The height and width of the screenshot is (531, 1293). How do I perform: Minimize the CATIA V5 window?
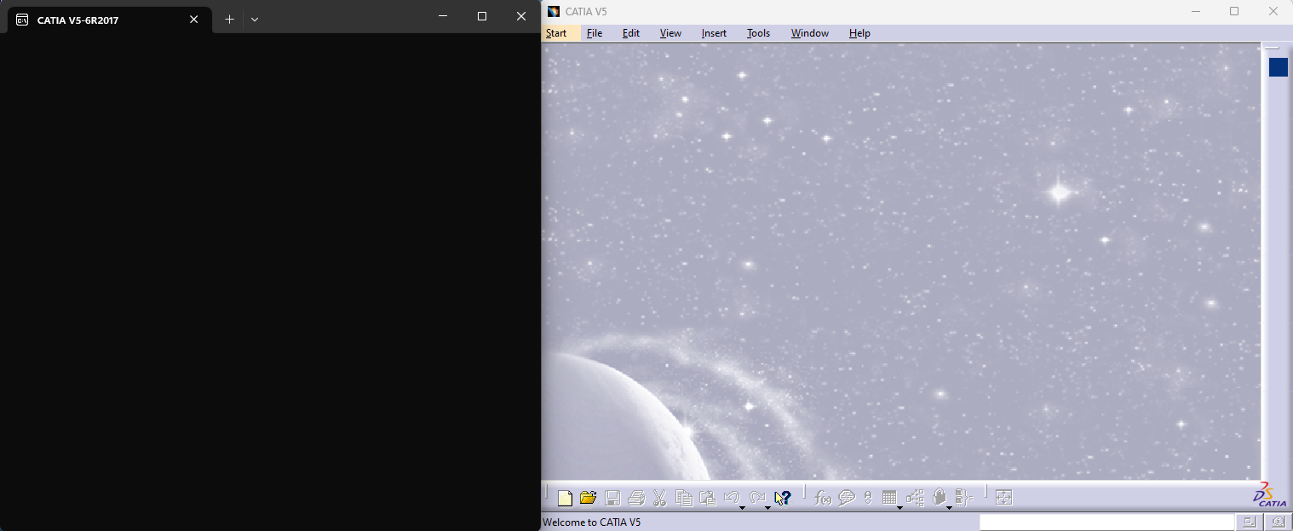tap(1195, 11)
